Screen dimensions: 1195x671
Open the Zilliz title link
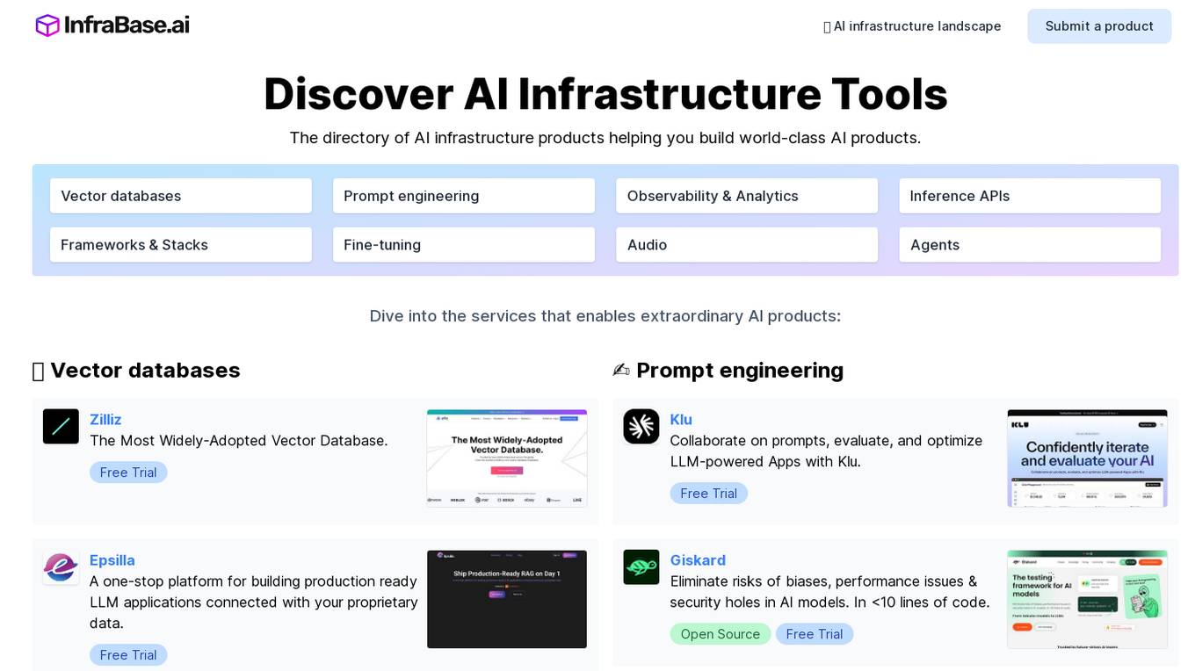click(x=105, y=420)
